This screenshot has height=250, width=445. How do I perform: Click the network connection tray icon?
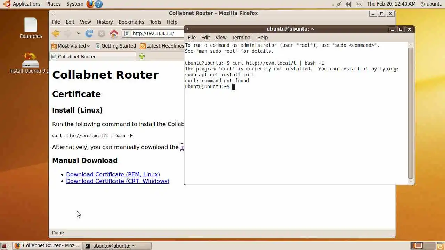coord(338,4)
